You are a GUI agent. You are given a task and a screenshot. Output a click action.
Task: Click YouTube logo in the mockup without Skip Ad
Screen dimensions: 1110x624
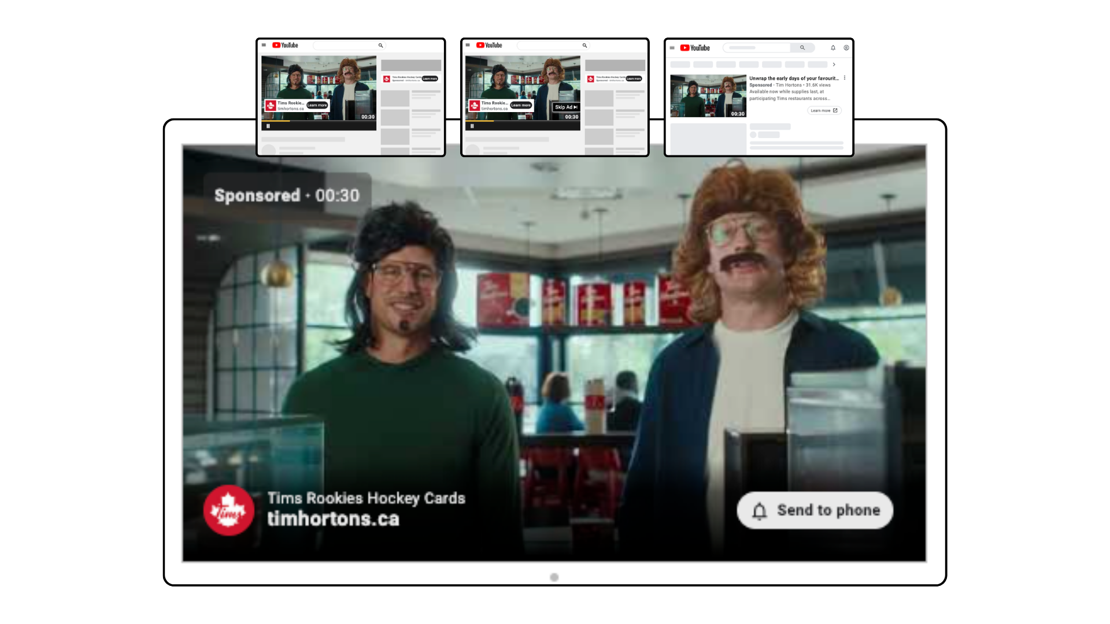click(285, 45)
